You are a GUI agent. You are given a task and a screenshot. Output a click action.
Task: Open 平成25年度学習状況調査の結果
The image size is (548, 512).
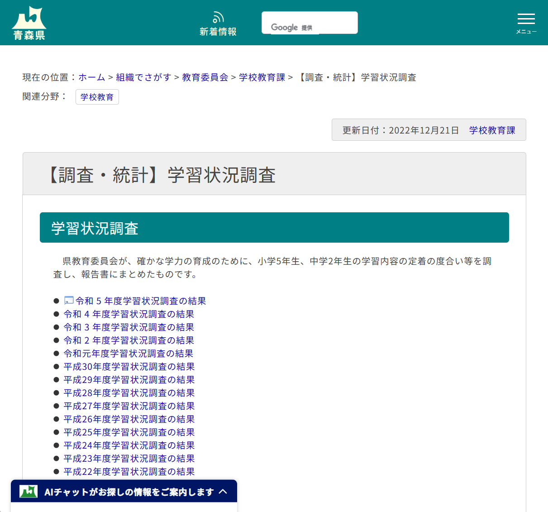click(x=129, y=432)
